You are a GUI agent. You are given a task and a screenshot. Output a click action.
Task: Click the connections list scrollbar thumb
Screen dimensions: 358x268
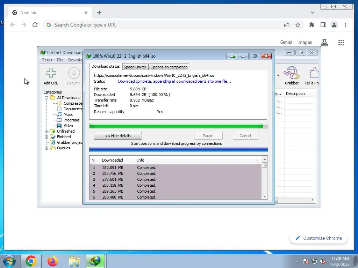tap(265, 165)
